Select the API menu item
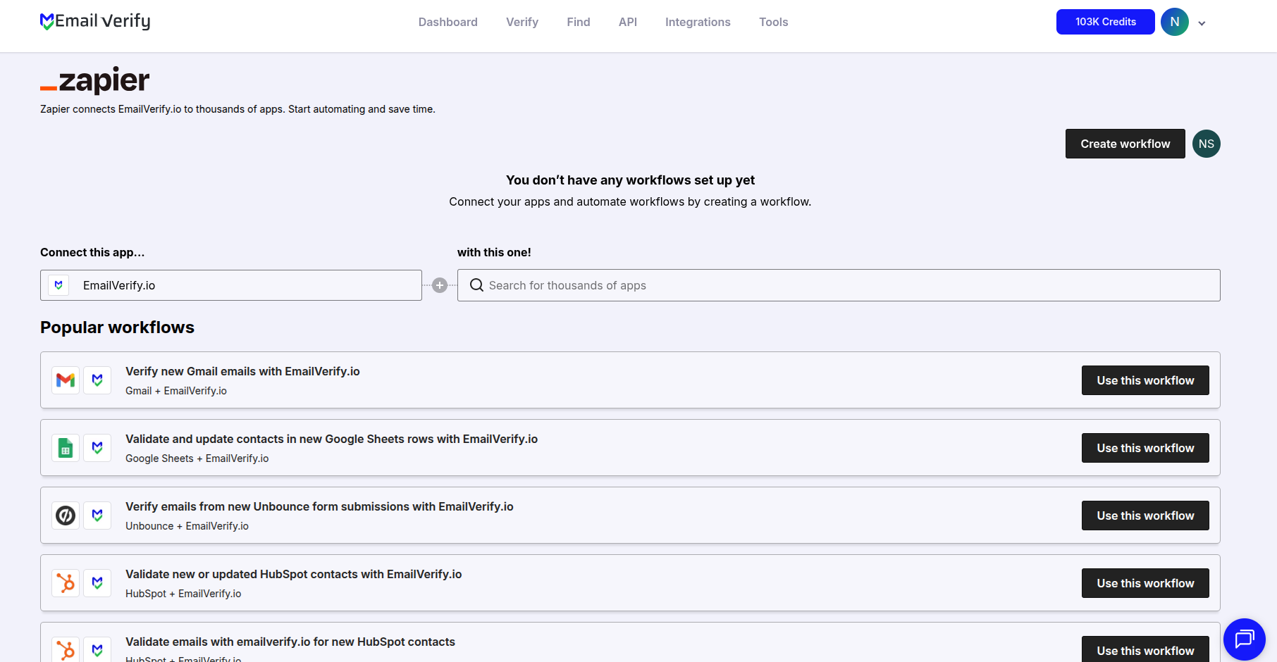 [x=628, y=22]
